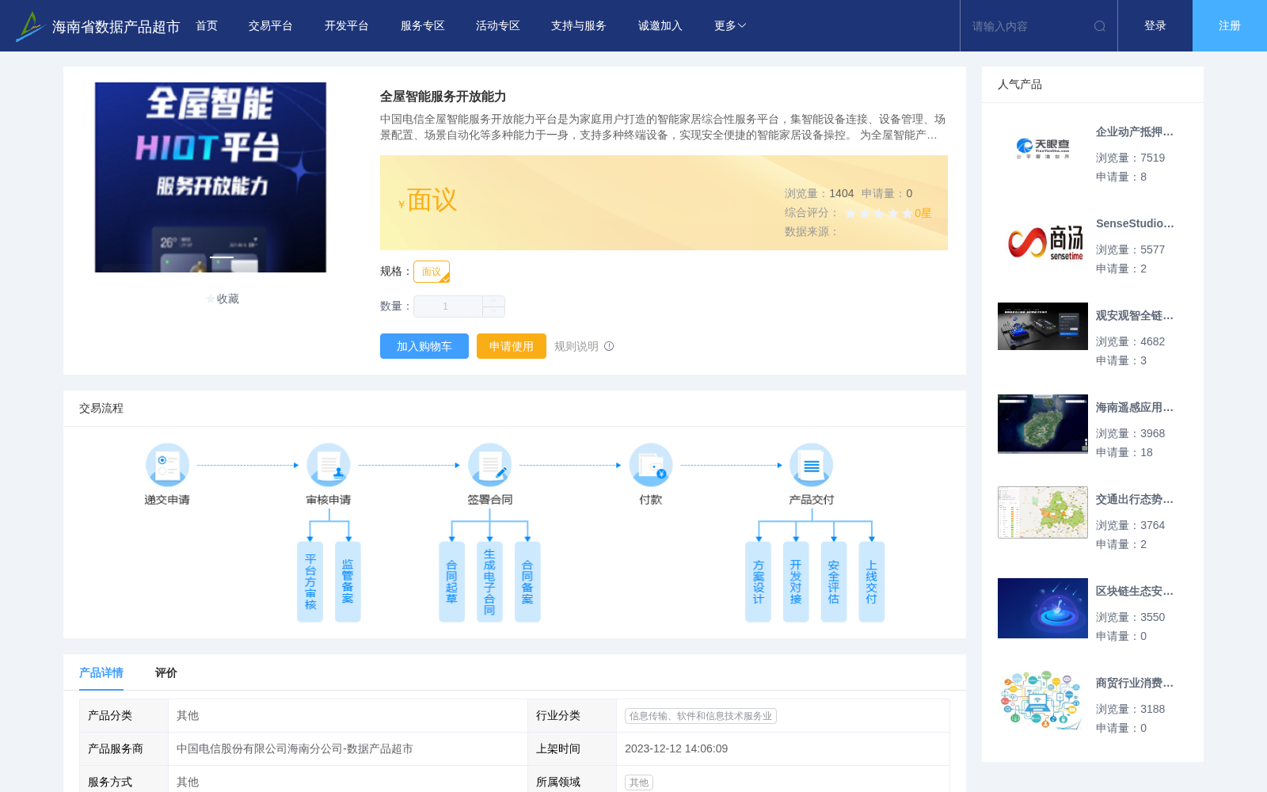The height and width of the screenshot is (792, 1267).
Task: Click the 平台方审核 sub-step box
Action: 310,582
